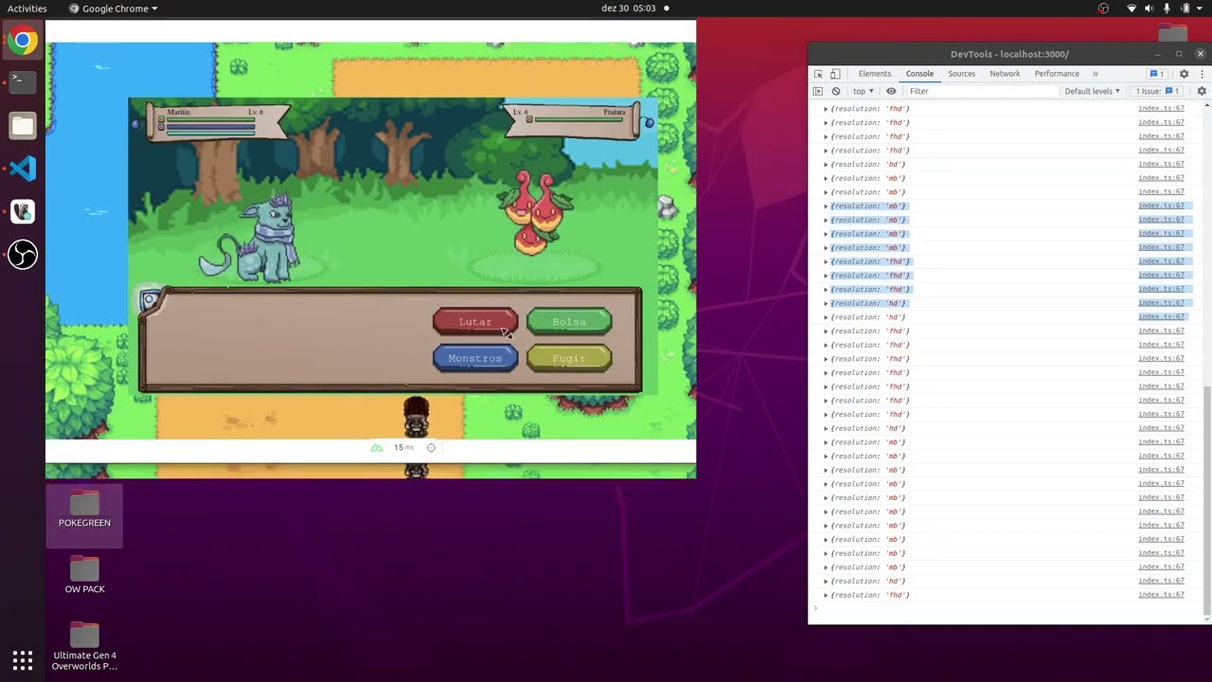Click the green Nuxt logo in the bottom bar

coord(376,447)
